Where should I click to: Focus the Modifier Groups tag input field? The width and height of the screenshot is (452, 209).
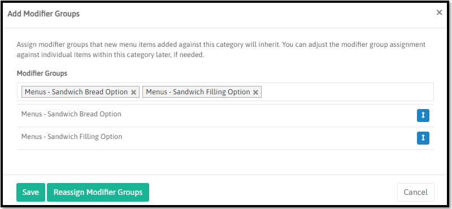[225, 92]
